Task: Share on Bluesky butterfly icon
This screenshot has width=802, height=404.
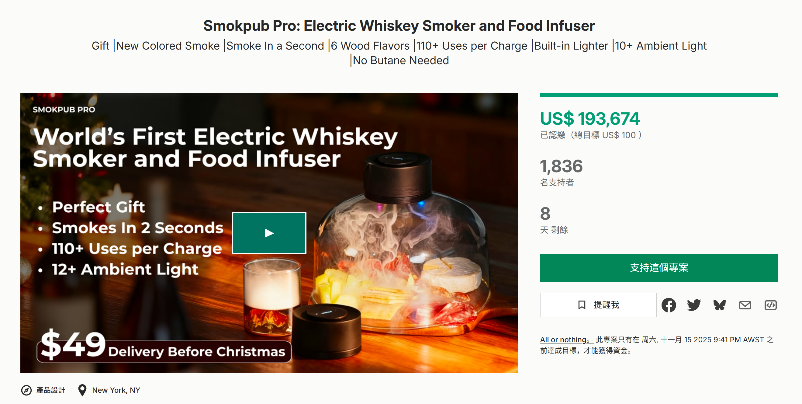Action: 720,305
